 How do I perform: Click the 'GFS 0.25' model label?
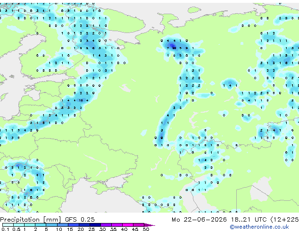pos(80,220)
